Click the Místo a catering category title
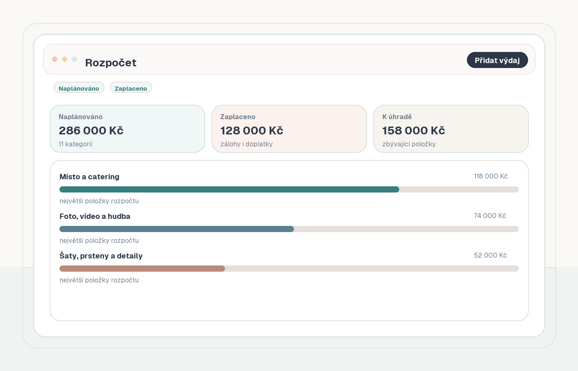Image resolution: width=578 pixels, height=371 pixels. point(89,177)
